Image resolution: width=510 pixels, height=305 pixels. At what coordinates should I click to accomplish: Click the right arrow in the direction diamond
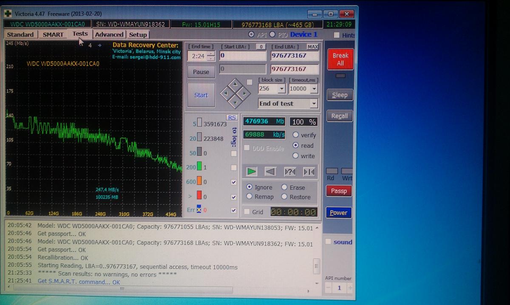(x=244, y=93)
